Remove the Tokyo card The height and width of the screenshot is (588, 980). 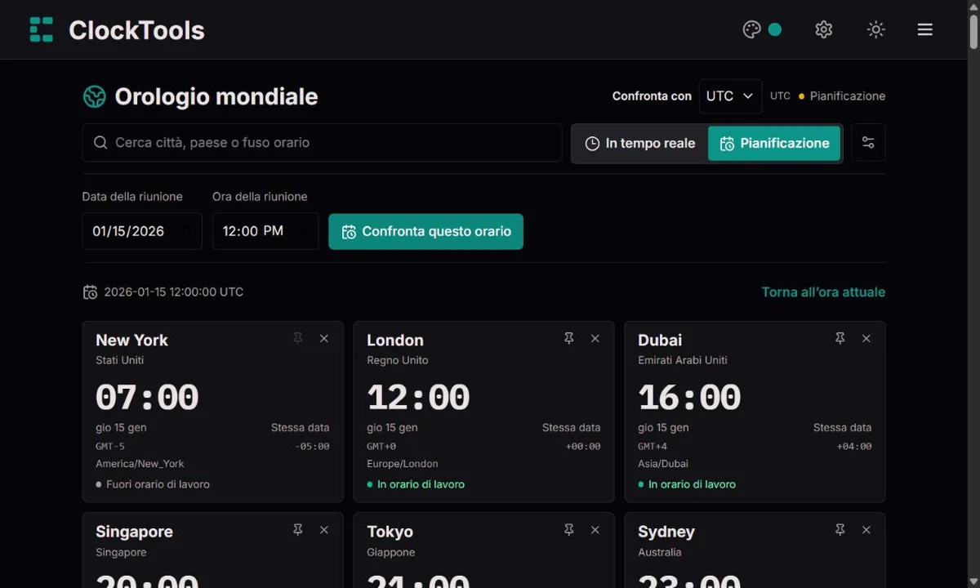click(595, 530)
